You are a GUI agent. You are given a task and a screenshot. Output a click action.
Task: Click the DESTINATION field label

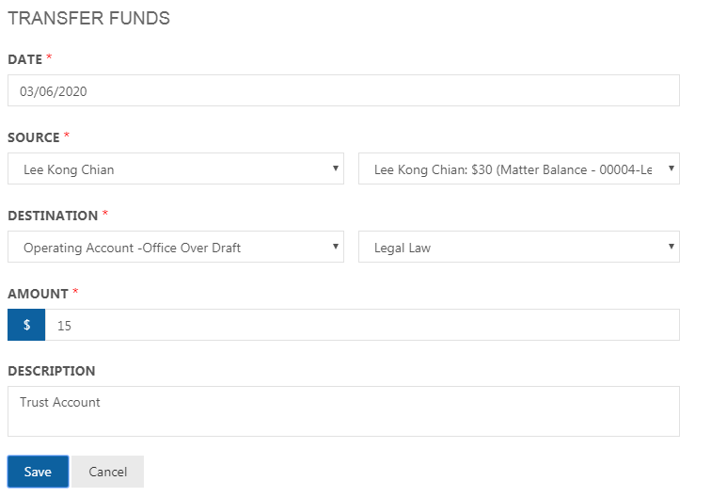(x=53, y=216)
